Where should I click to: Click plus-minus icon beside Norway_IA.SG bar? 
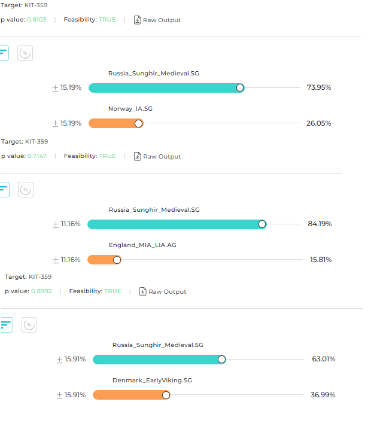pos(55,123)
